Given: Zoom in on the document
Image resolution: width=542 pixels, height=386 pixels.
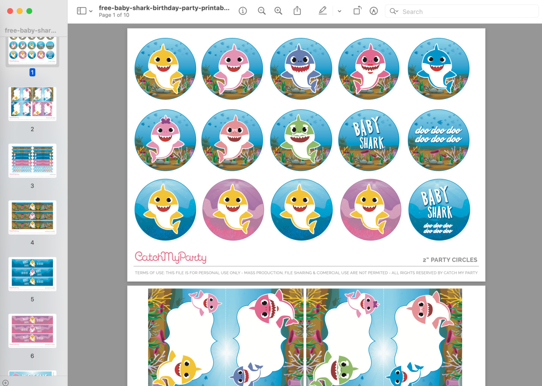Looking at the screenshot, I should click(x=278, y=11).
